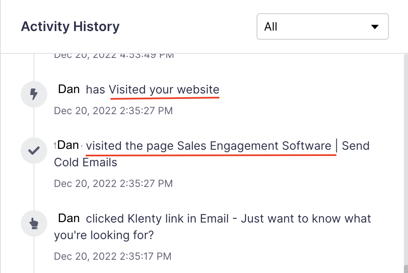Click the lightning bolt website-visit icon

pos(34,94)
